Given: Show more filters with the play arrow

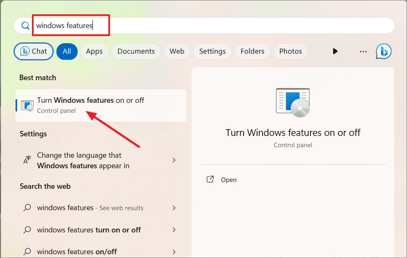Looking at the screenshot, I should pyautogui.click(x=335, y=51).
